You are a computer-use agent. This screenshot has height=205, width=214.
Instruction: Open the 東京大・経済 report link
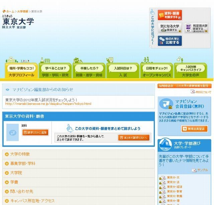175,187
